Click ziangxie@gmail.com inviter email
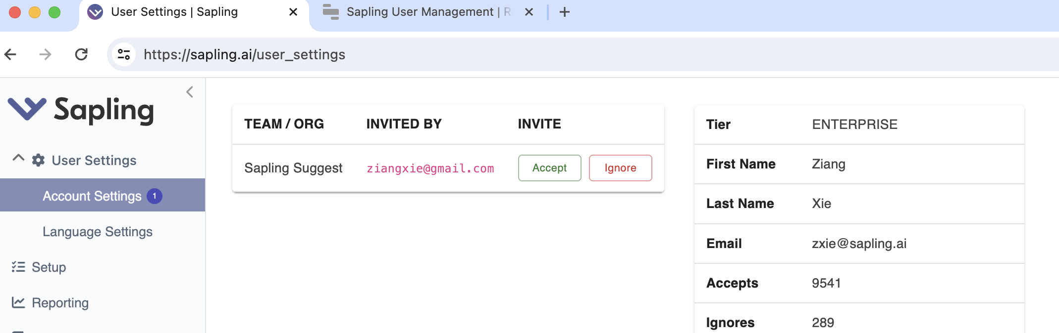The width and height of the screenshot is (1059, 333). point(430,168)
